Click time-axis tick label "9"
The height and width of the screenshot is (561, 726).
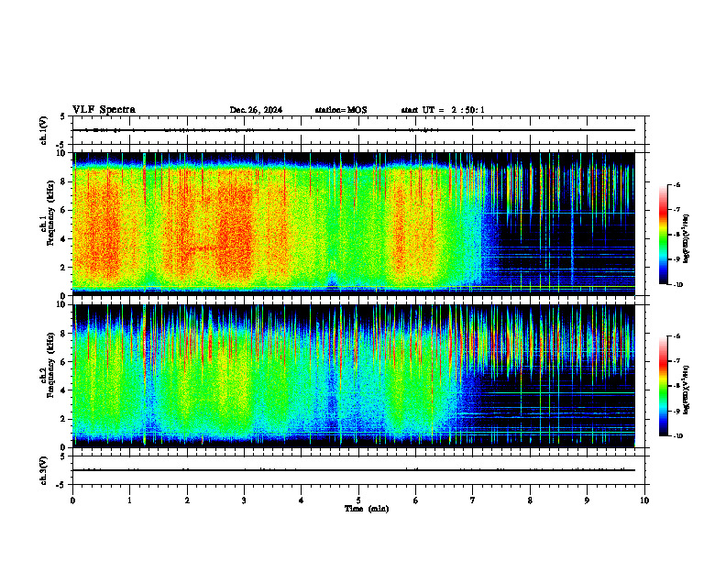click(587, 500)
